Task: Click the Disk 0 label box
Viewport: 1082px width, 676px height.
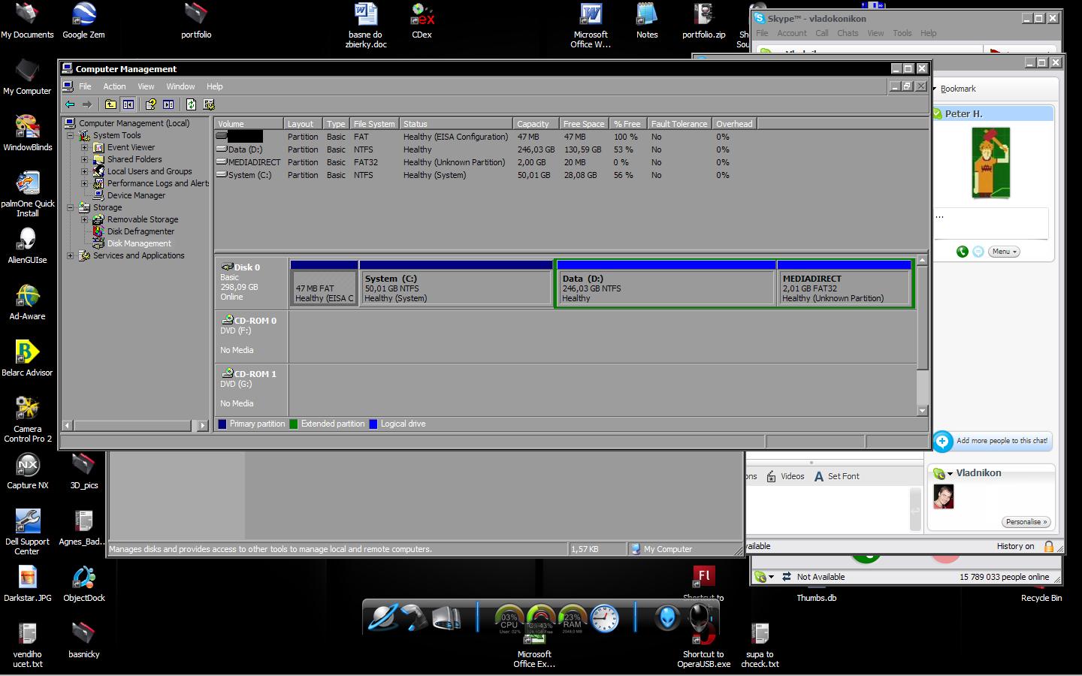Action: click(251, 283)
